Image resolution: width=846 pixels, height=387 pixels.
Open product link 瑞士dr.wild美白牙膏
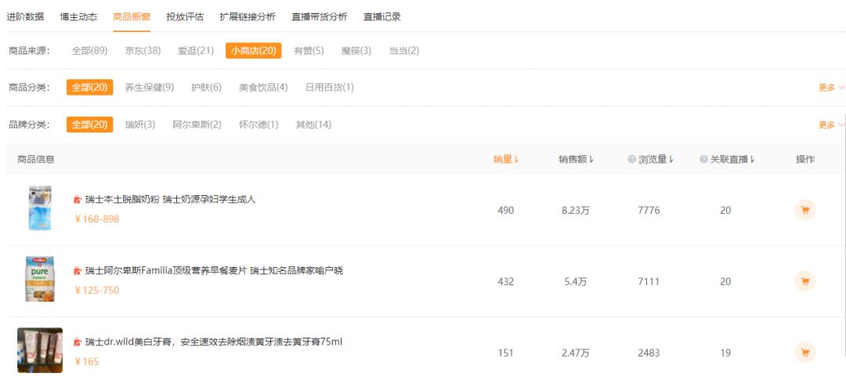tap(214, 342)
